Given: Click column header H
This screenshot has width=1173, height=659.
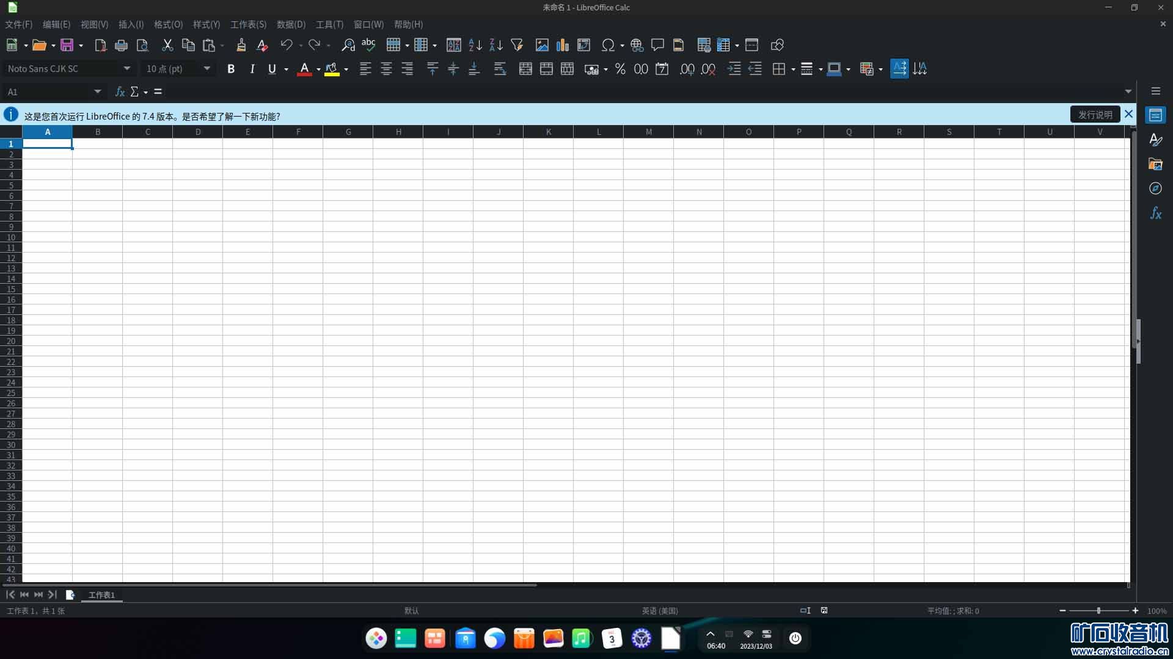Looking at the screenshot, I should point(398,132).
